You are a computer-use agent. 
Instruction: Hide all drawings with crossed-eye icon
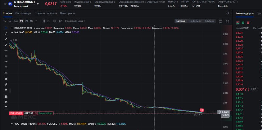[6, 102]
